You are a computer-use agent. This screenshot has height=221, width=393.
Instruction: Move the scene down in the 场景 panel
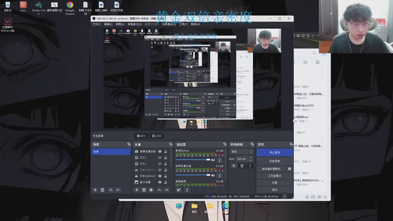pos(118,190)
